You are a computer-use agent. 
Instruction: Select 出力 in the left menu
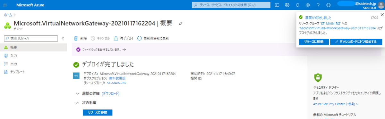(33, 64)
